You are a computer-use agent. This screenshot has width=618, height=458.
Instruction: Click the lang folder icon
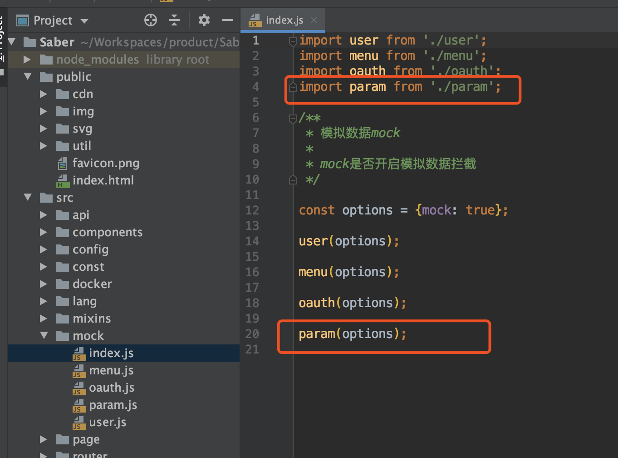tap(63, 301)
